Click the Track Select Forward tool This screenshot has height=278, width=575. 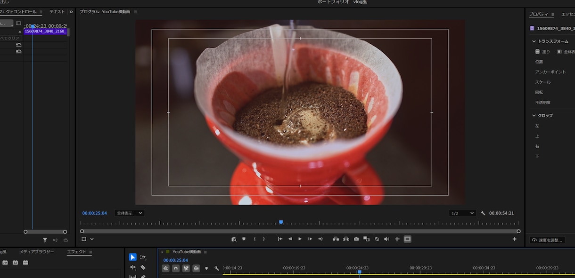pos(143,257)
